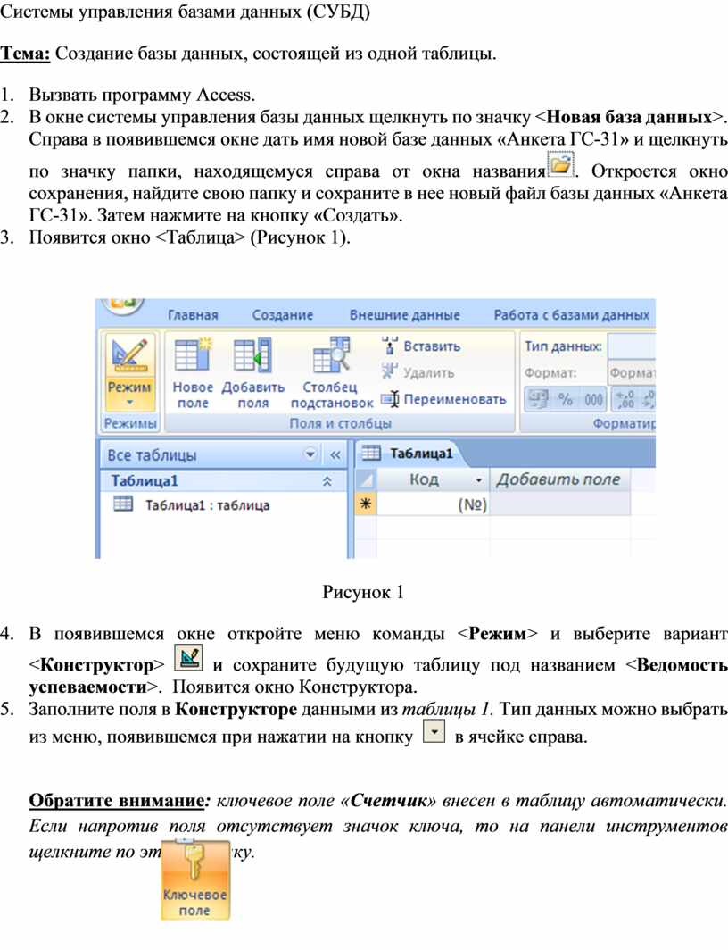The width and height of the screenshot is (728, 950).
Task: Collapse the navigation pane with the « button
Action: tap(335, 454)
